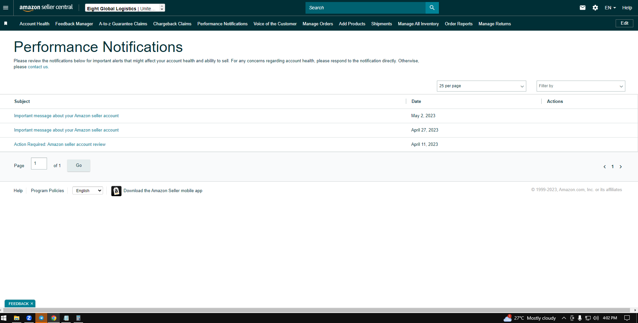This screenshot has height=323, width=638.
Task: Open the Zalo app in taskbar
Action: coord(29,318)
